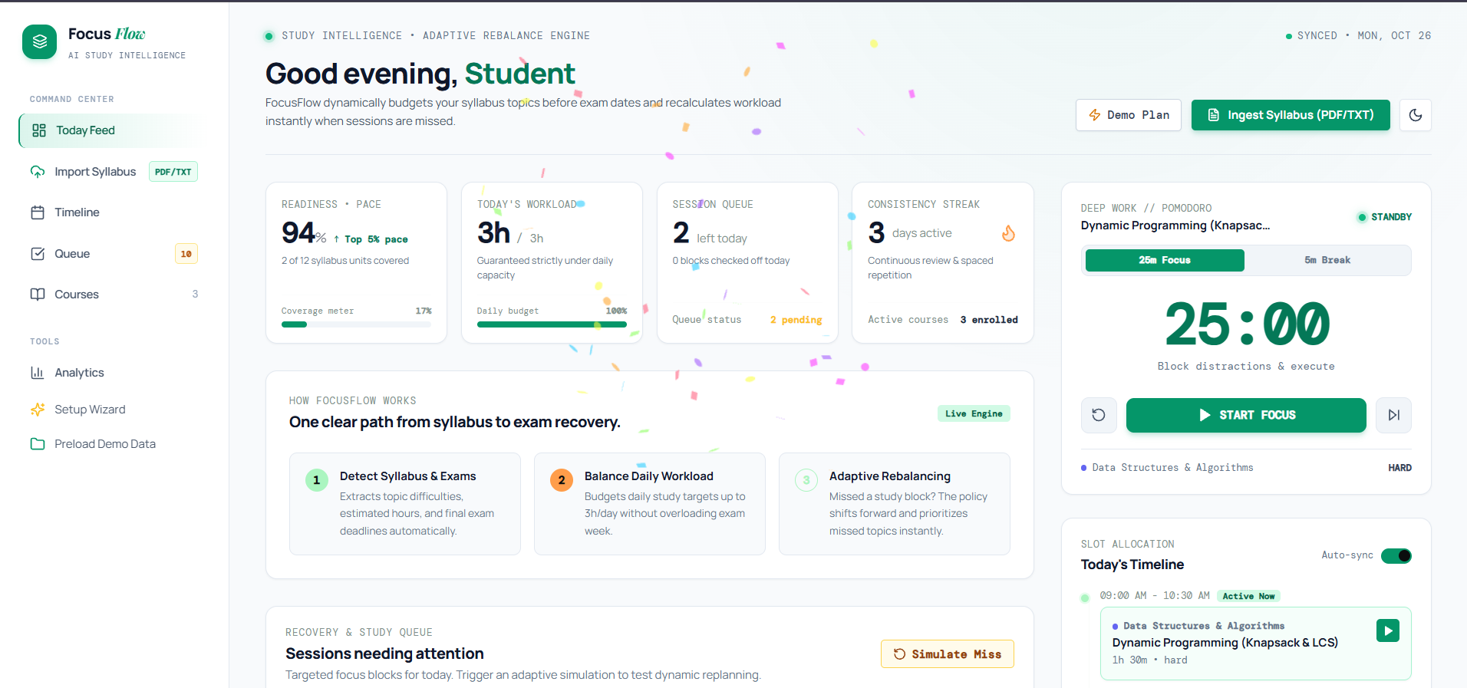Open the Adaptive Rebalancing step card

(x=895, y=504)
